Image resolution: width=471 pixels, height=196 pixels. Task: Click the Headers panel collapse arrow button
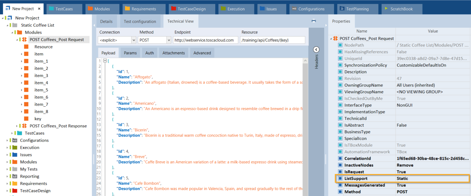pos(316,50)
